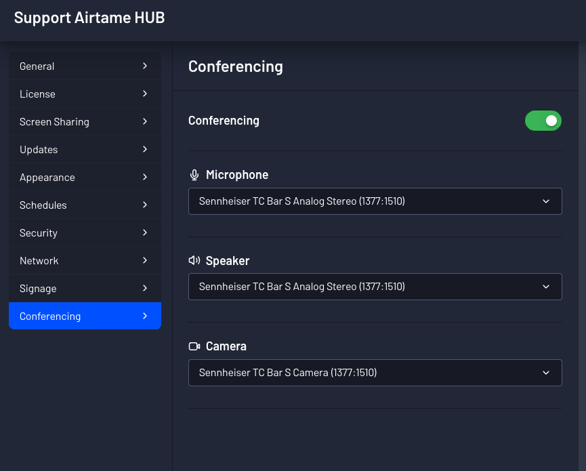This screenshot has width=586, height=471.
Task: Go to the License settings section
Action: 85,94
